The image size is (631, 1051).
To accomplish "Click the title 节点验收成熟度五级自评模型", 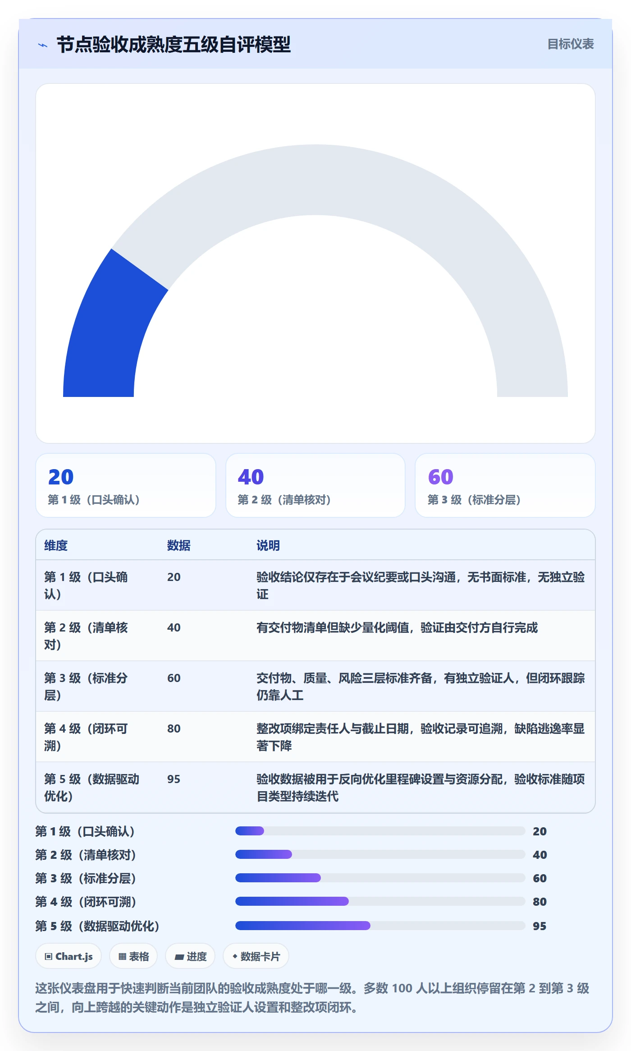I will point(174,45).
